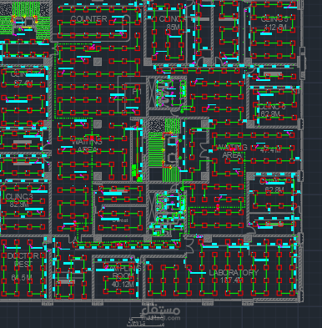The height and width of the screenshot is (328, 322).
Task: Select the 82.9M area value
Action: (x=18, y=204)
